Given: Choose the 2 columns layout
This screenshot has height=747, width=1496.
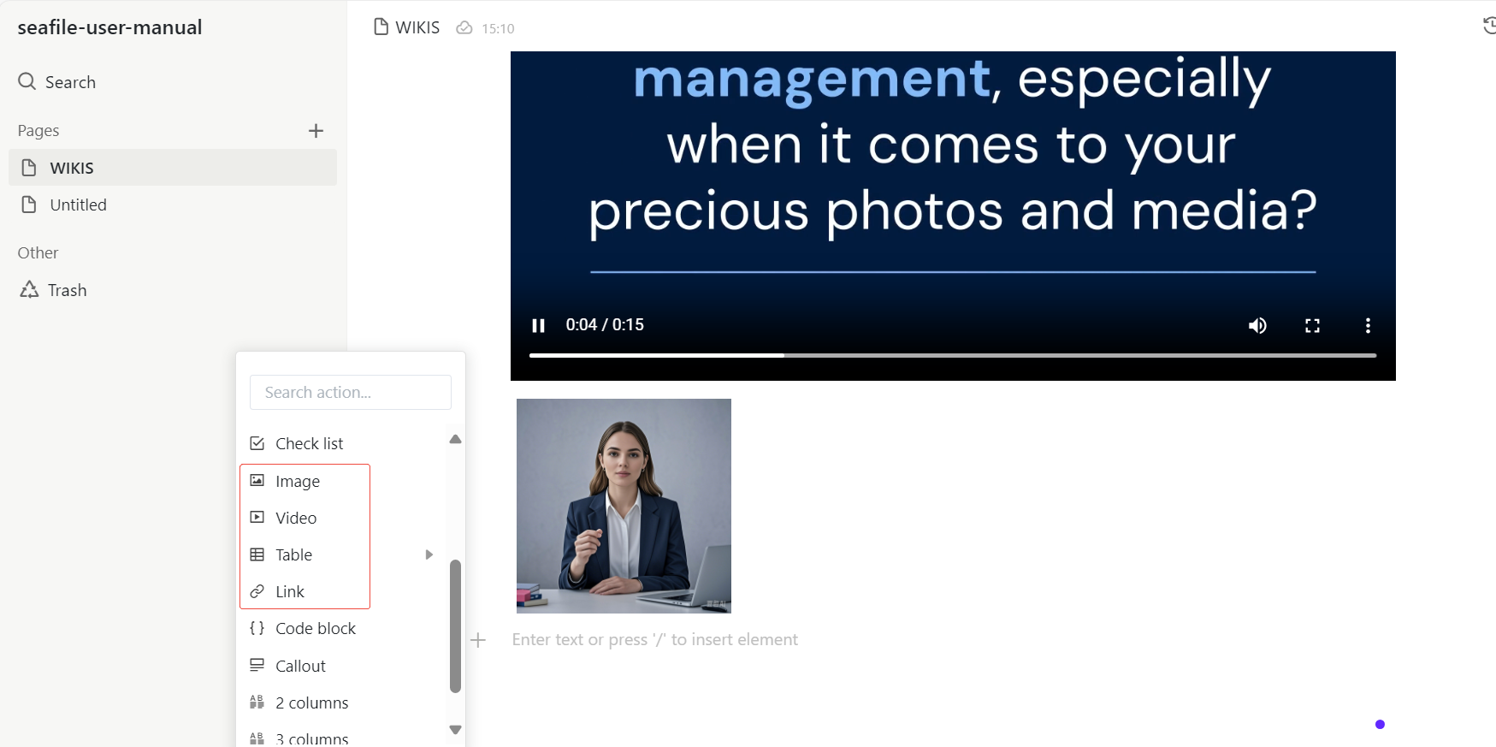Looking at the screenshot, I should (x=311, y=703).
